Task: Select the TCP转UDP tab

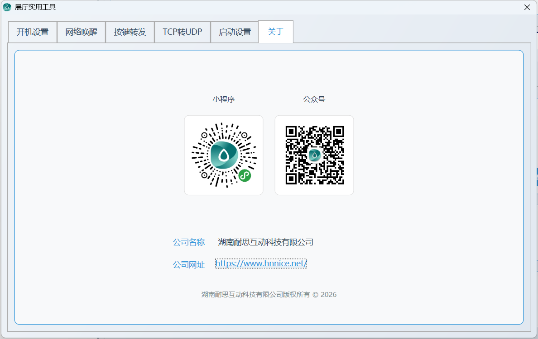Action: (183, 32)
